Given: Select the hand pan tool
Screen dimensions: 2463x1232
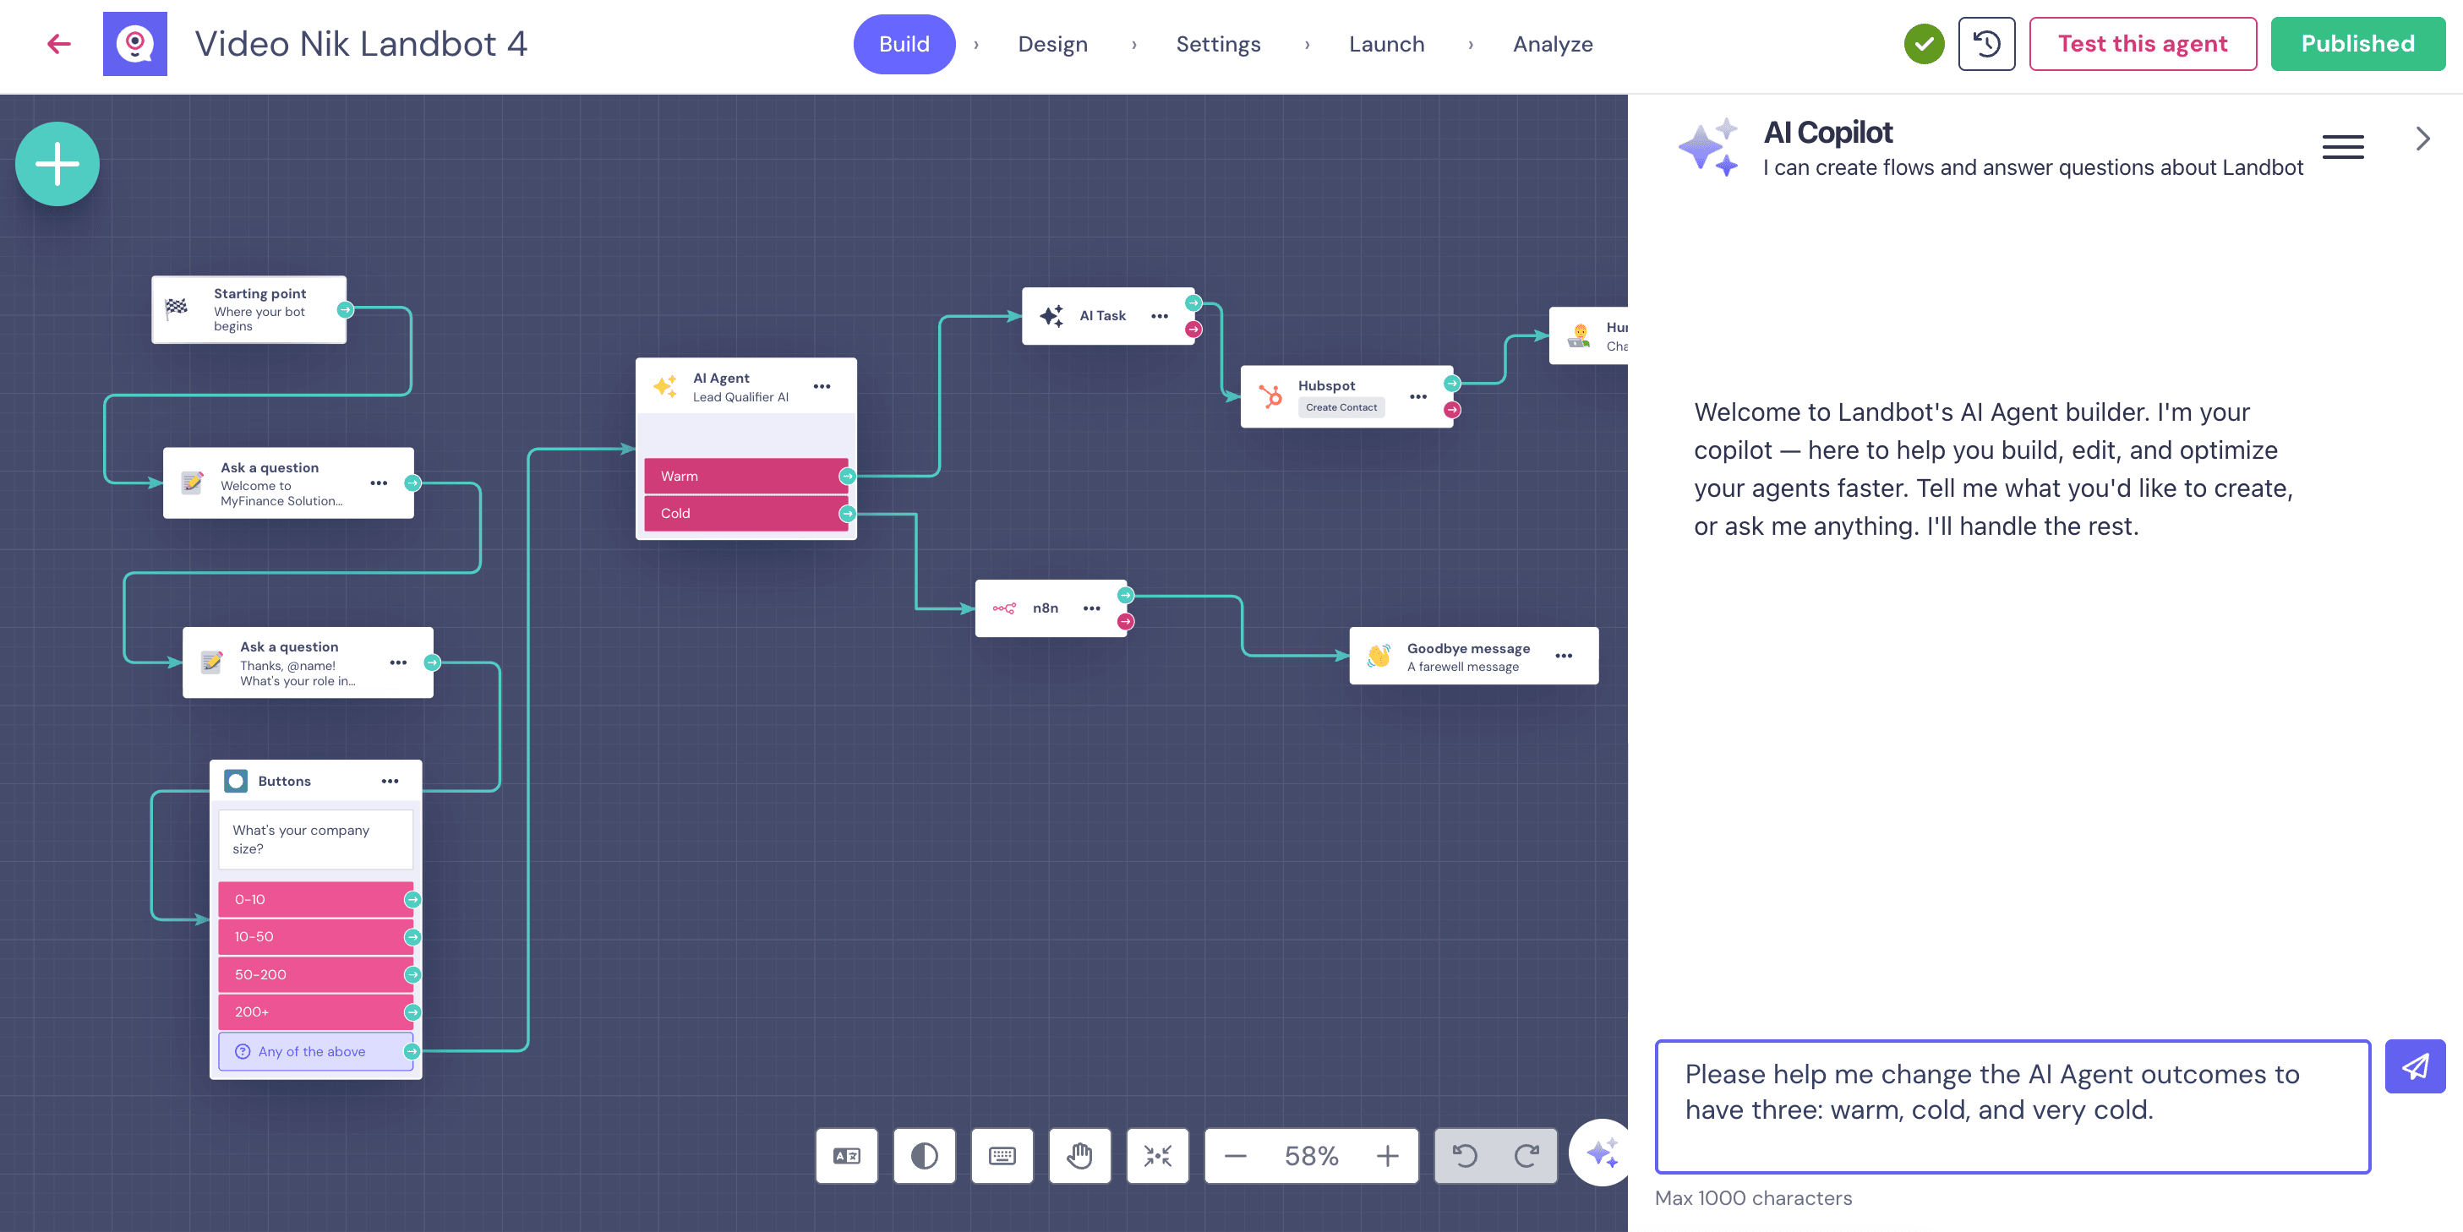Looking at the screenshot, I should coord(1079,1156).
